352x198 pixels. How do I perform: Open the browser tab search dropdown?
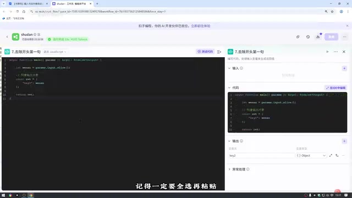3,4
